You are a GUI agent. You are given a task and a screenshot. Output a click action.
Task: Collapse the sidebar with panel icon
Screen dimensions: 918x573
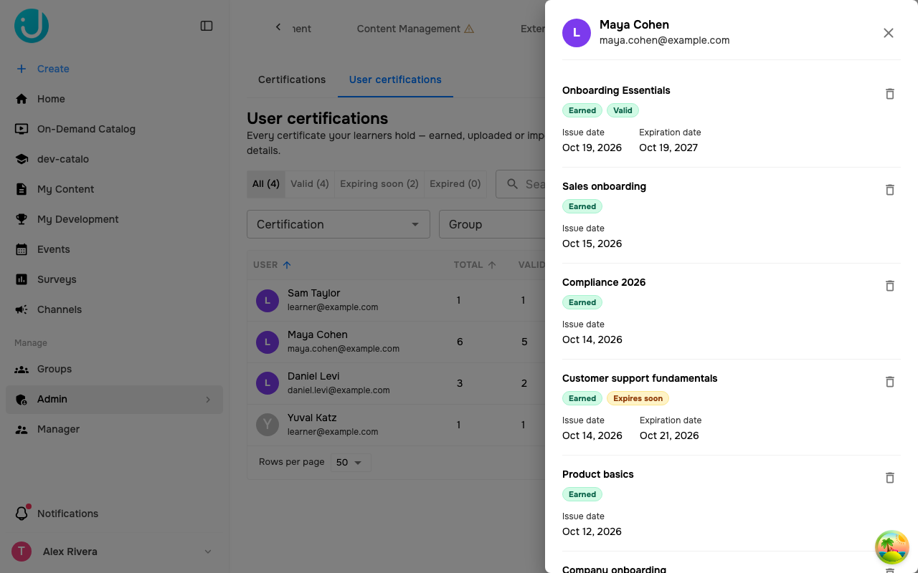click(x=207, y=26)
